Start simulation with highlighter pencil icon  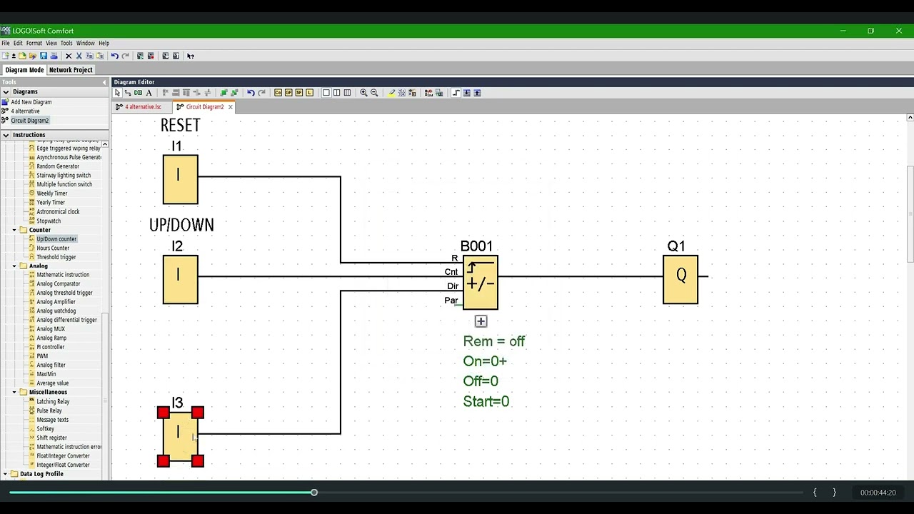(x=391, y=93)
